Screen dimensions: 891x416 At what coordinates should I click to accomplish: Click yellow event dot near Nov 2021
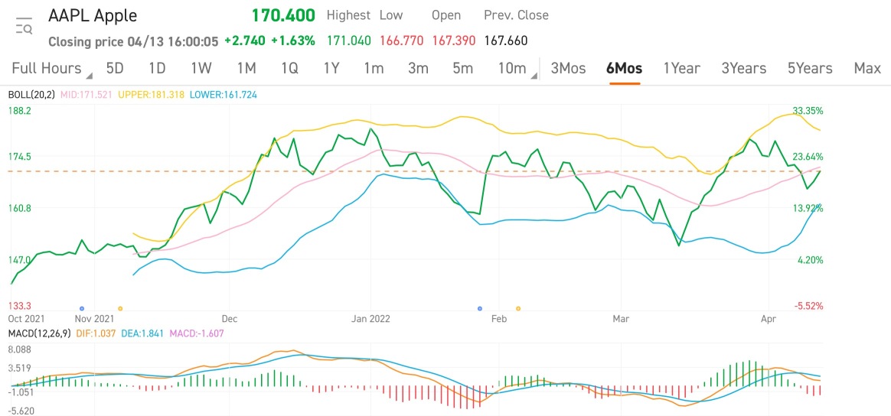click(119, 307)
